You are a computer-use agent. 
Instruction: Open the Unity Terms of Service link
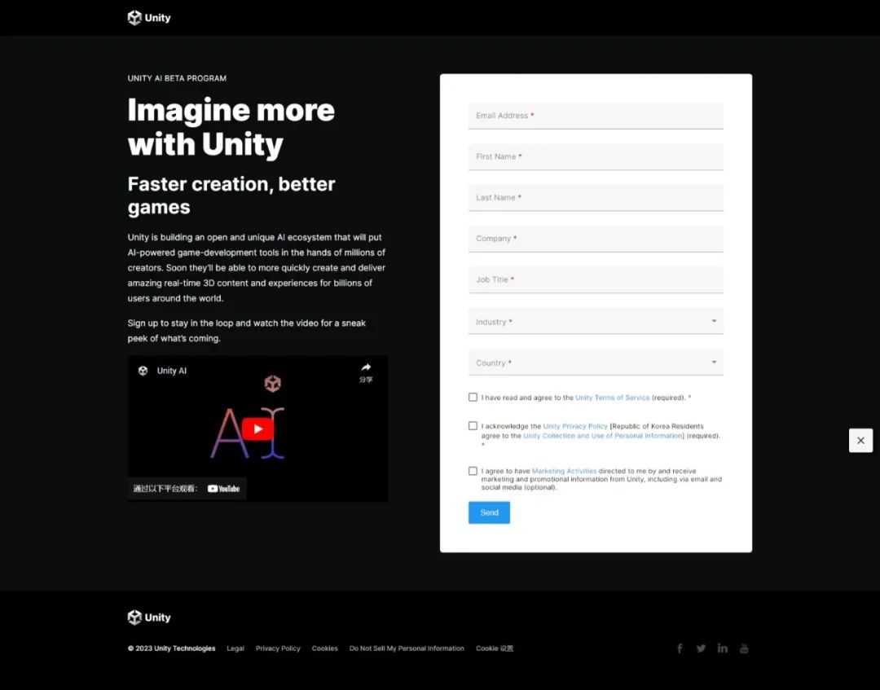[612, 398]
